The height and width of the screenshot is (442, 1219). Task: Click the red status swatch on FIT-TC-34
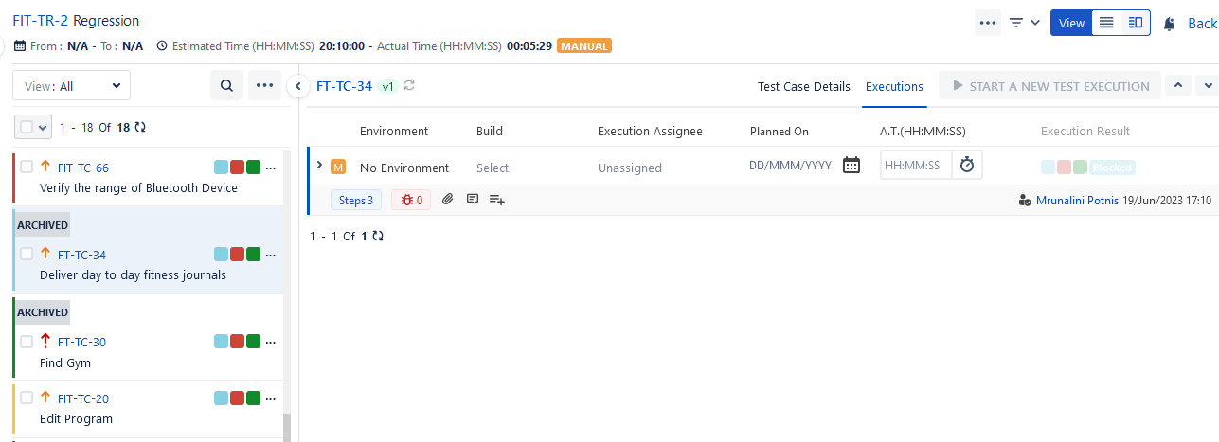click(237, 255)
